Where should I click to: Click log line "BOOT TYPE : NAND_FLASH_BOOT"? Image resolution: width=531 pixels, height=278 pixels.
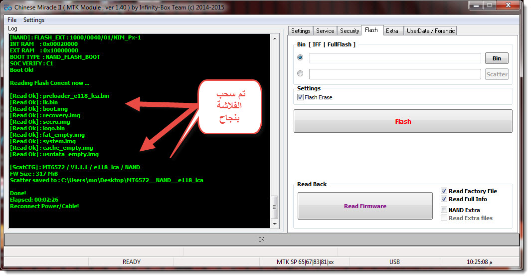click(55, 57)
